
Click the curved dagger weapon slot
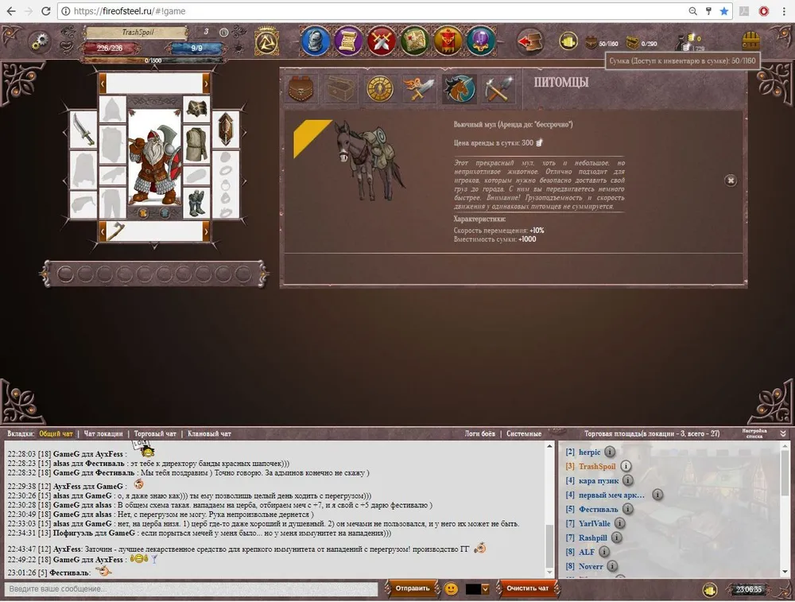point(83,130)
